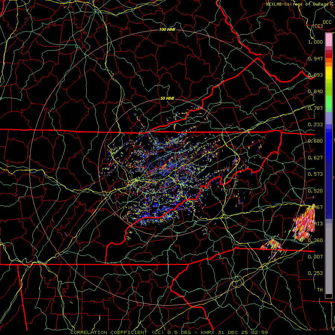Click the 0.253 legend value
Viewport: 335px width, 335px height.
[x=315, y=273]
